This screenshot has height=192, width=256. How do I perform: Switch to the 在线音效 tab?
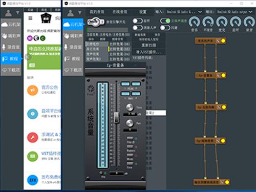click(x=120, y=12)
